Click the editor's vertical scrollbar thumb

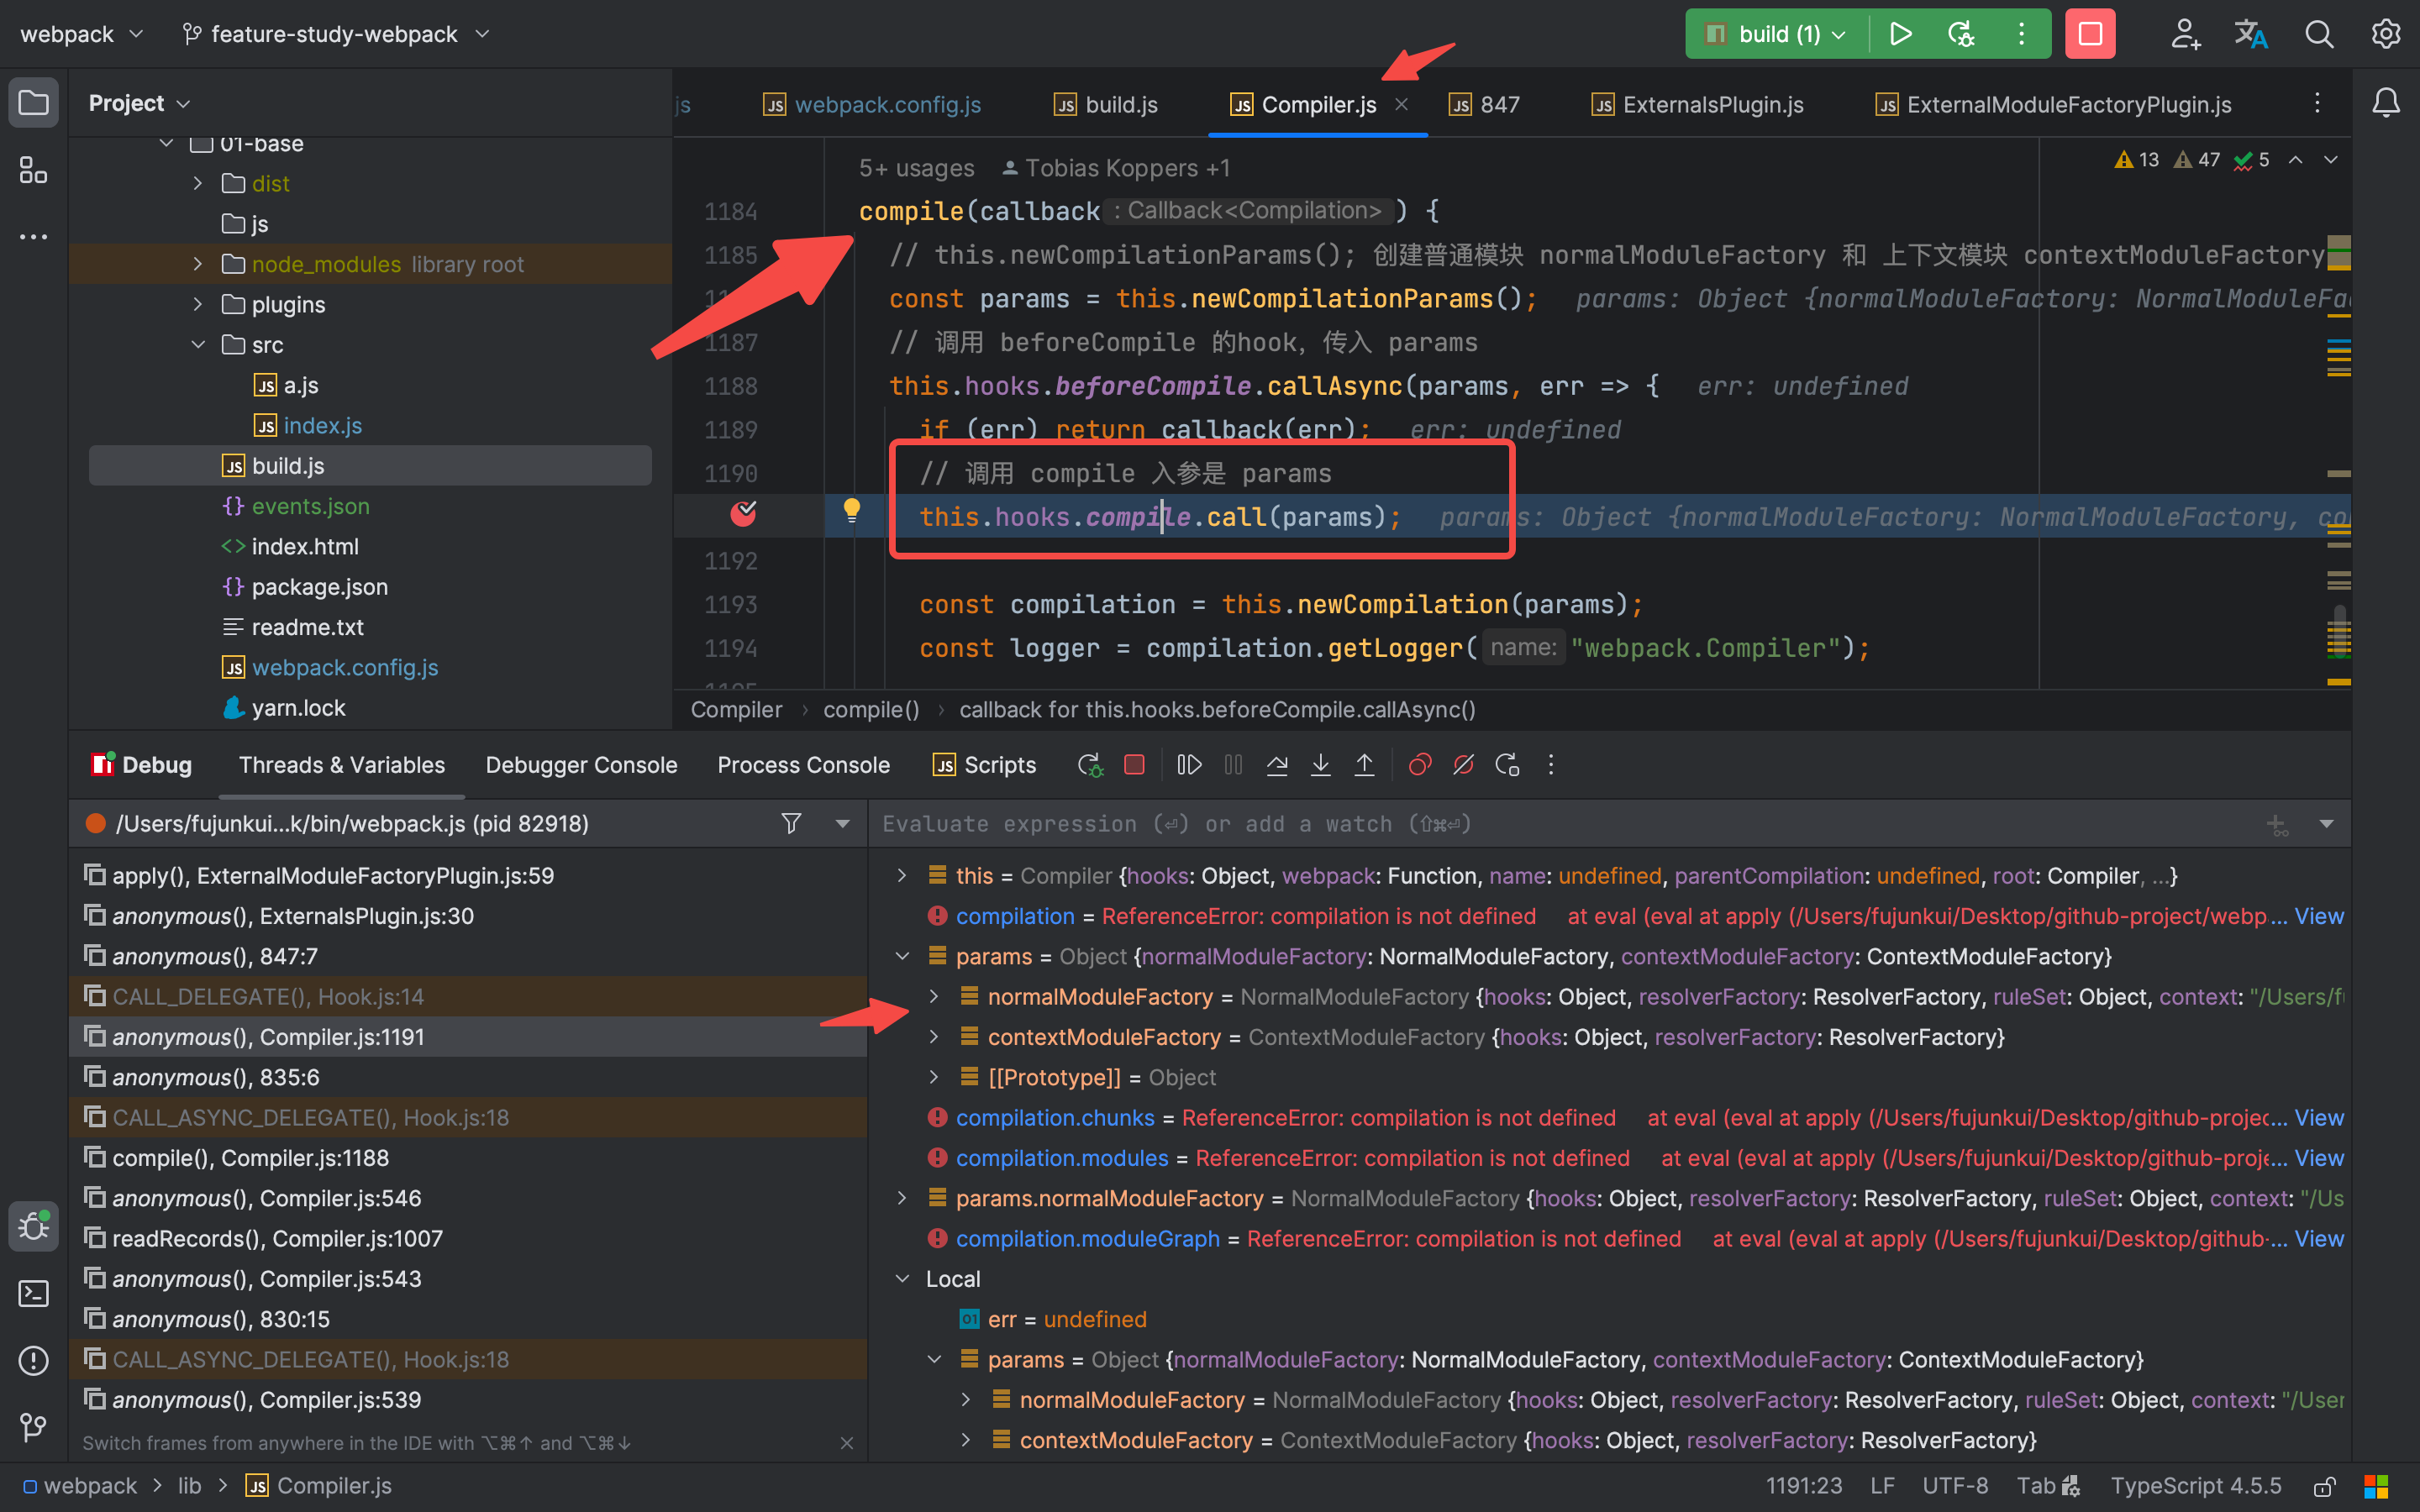[x=2339, y=630]
